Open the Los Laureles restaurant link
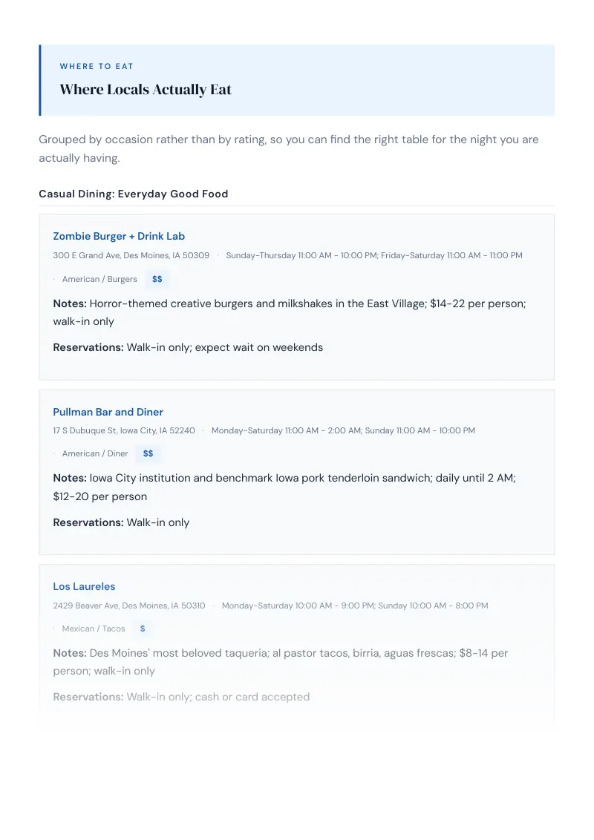This screenshot has width=594, height=840. tap(84, 587)
